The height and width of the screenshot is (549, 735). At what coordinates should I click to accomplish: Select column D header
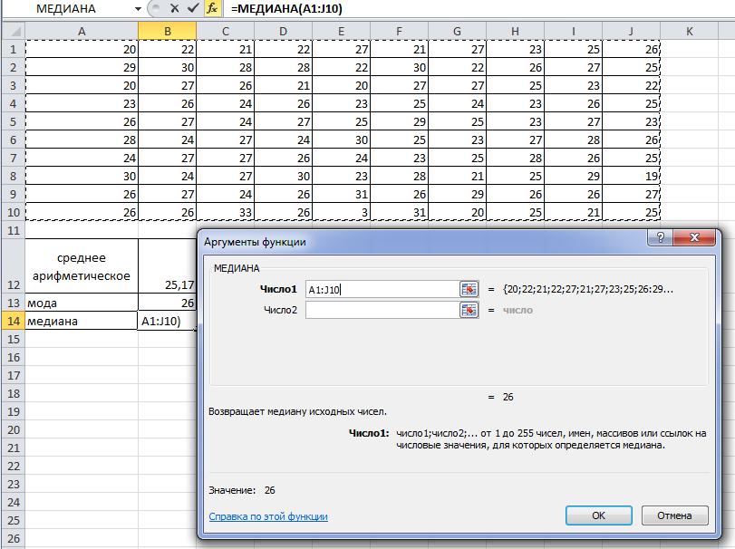tap(283, 32)
